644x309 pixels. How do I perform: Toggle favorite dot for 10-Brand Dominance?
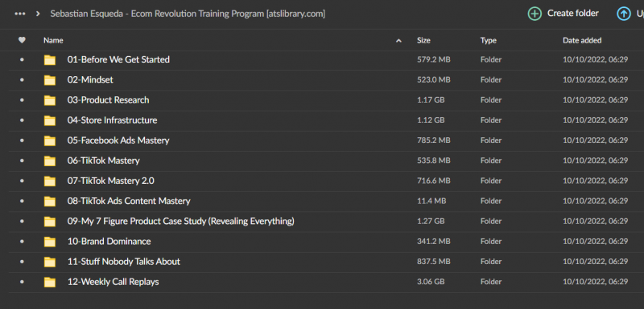pyautogui.click(x=22, y=241)
